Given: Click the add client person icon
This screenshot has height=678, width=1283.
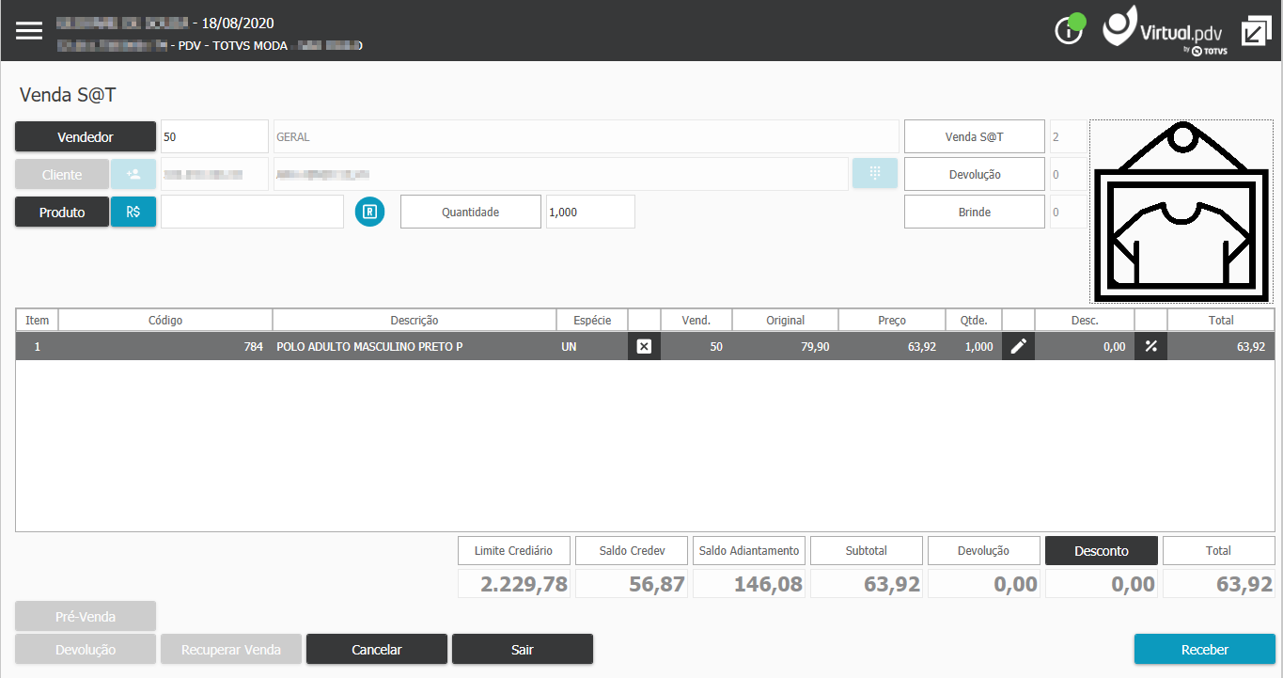Looking at the screenshot, I should 133,174.
